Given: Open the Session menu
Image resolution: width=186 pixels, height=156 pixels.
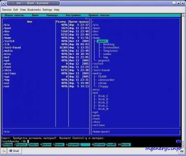Looking at the screenshot, I should (x=7, y=10).
